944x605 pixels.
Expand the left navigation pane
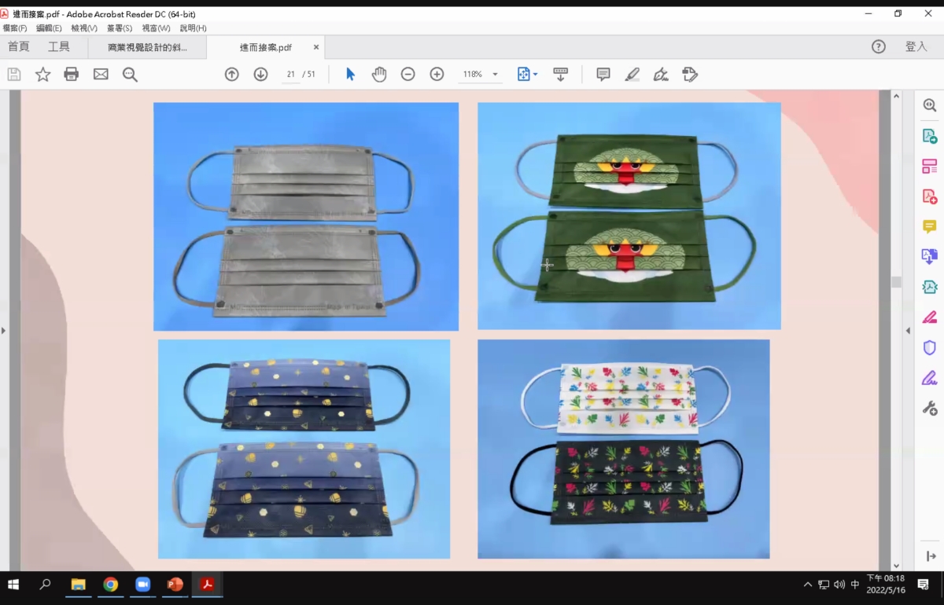tap(4, 331)
